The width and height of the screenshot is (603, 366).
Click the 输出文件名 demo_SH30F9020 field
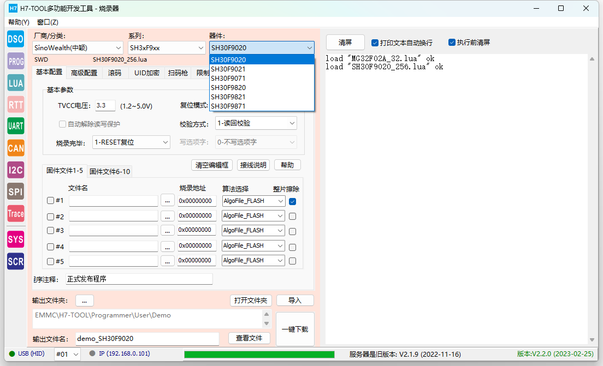[147, 338]
